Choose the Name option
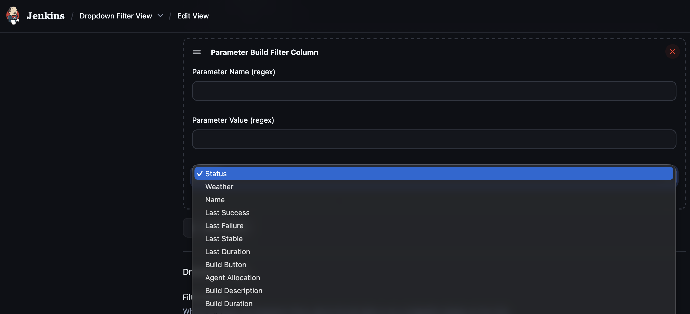Image resolution: width=690 pixels, height=314 pixels. point(215,200)
